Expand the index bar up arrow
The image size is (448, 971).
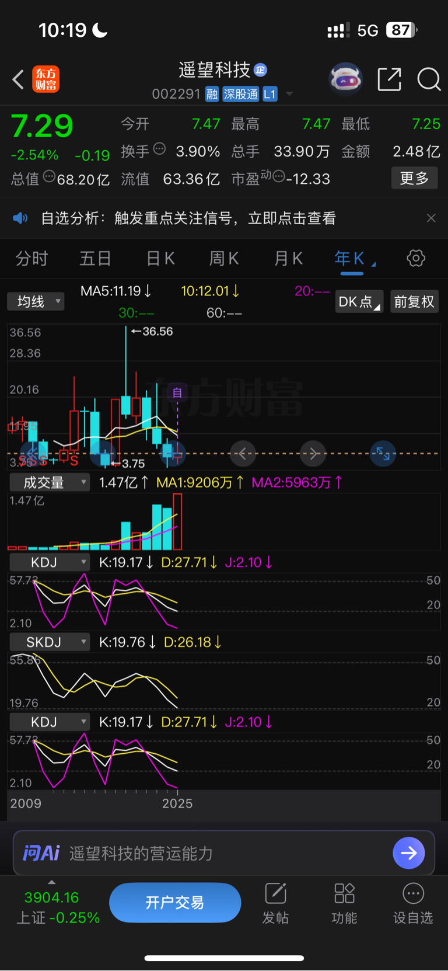51,882
